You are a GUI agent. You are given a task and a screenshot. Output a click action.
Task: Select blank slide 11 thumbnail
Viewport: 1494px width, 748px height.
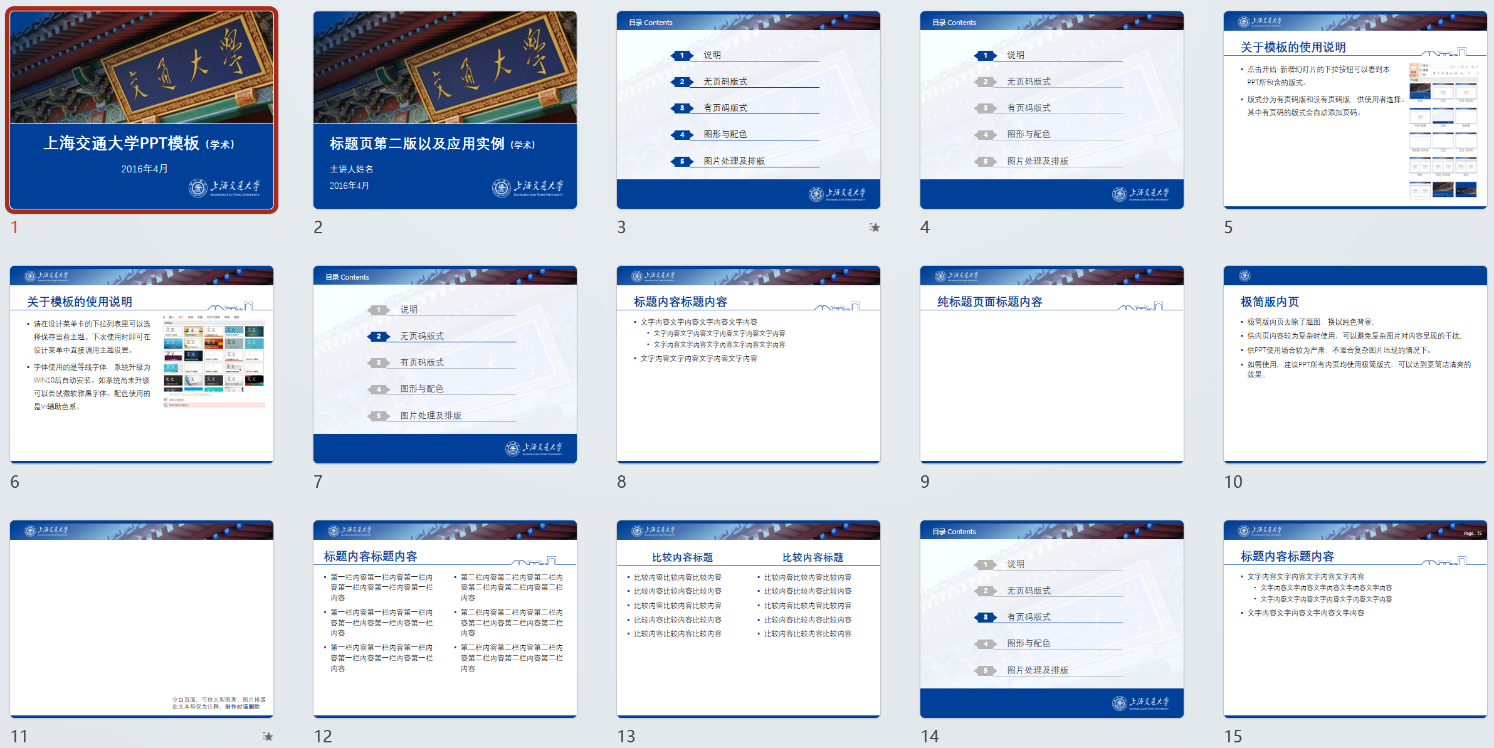click(142, 619)
